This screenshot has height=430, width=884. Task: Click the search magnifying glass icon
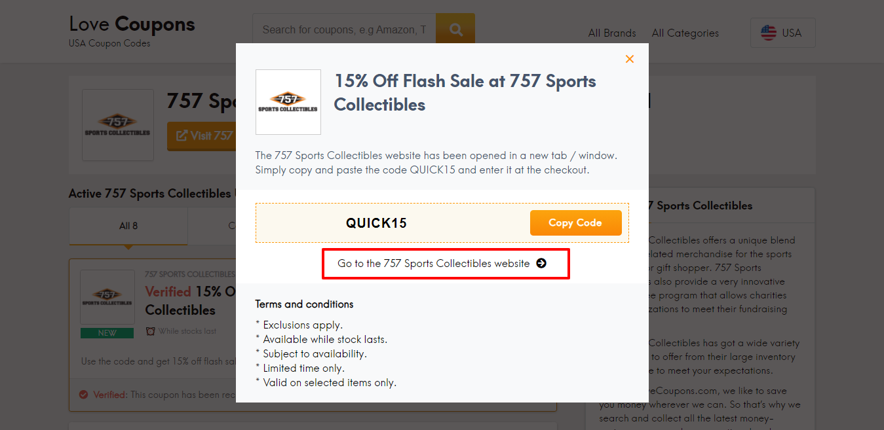(455, 28)
